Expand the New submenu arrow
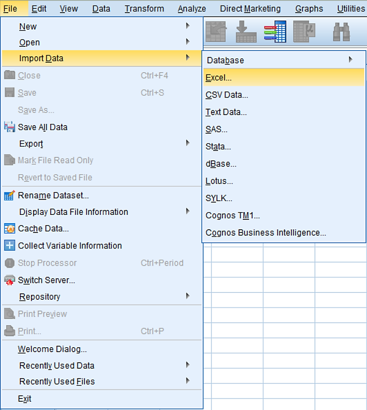 pos(188,25)
